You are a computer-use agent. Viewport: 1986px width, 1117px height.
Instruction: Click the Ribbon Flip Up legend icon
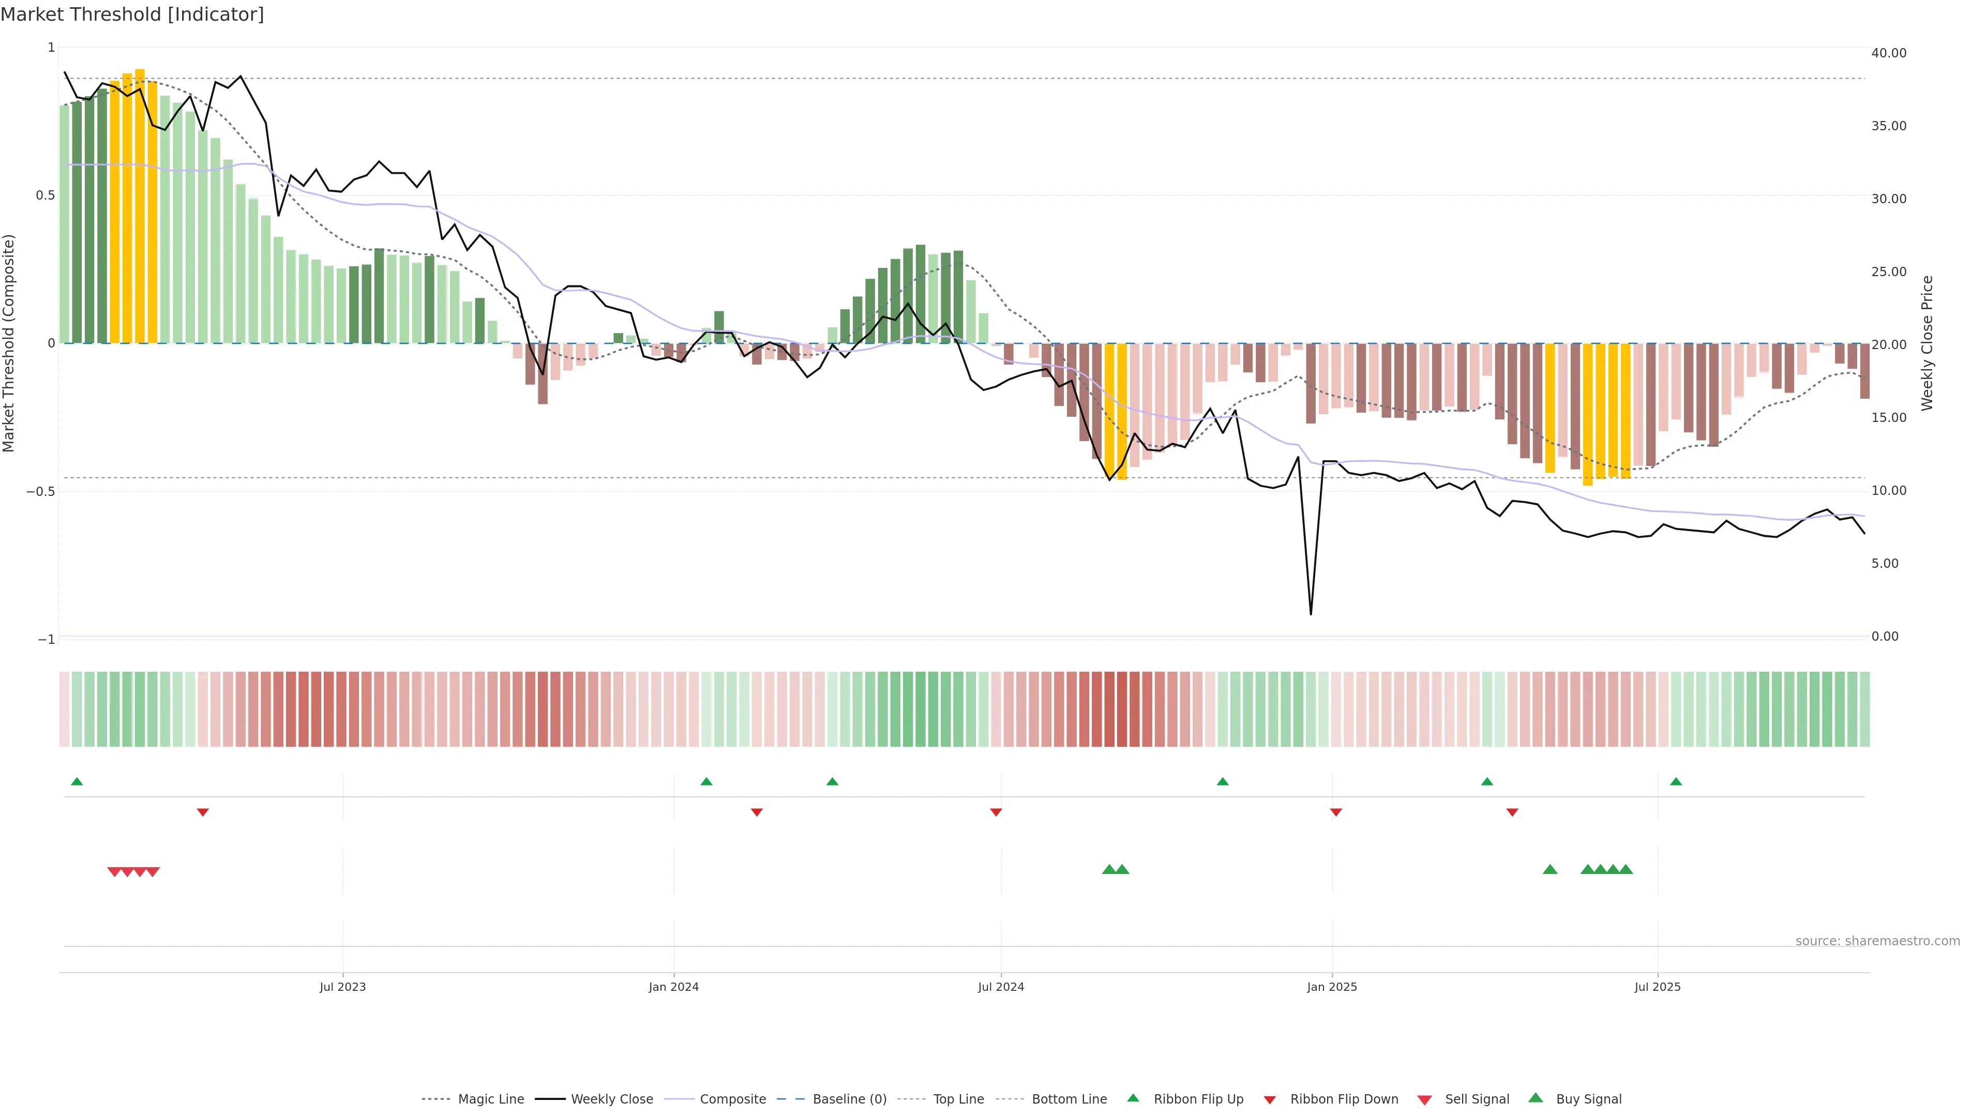[1133, 1098]
